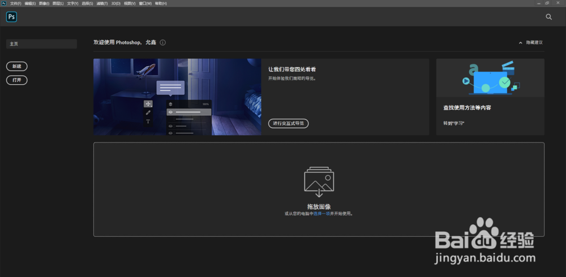Restore down the Photoshop window

click(x=547, y=3)
